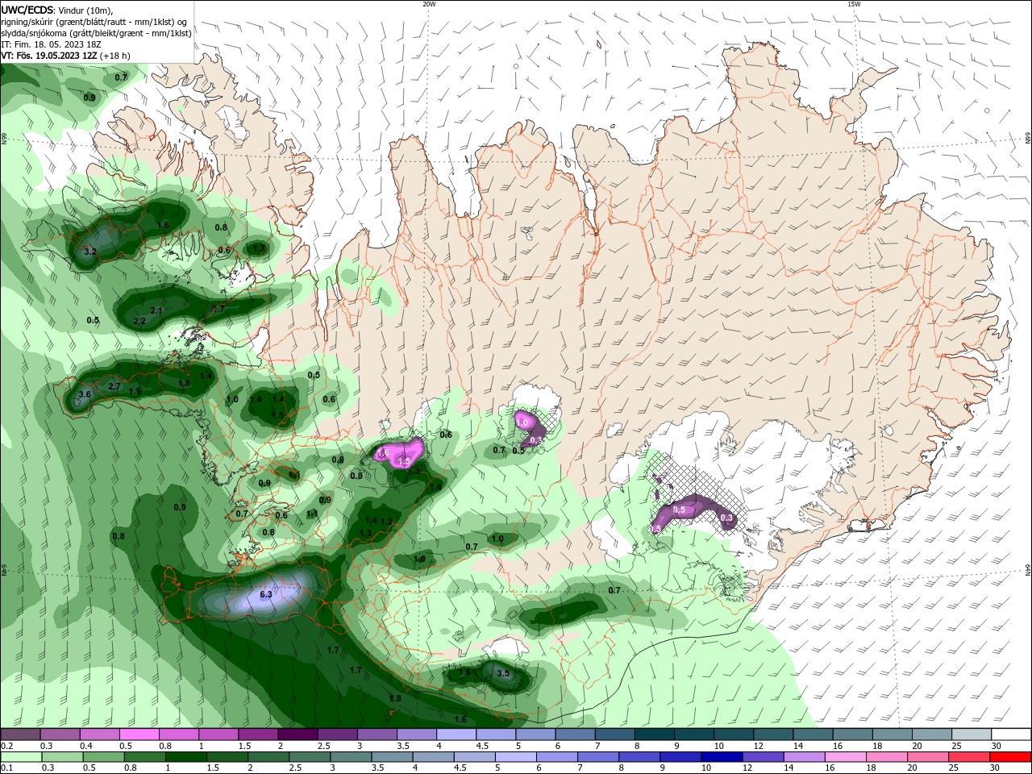Click the orchid 14–16 swatch in bottom legend row

click(x=804, y=757)
